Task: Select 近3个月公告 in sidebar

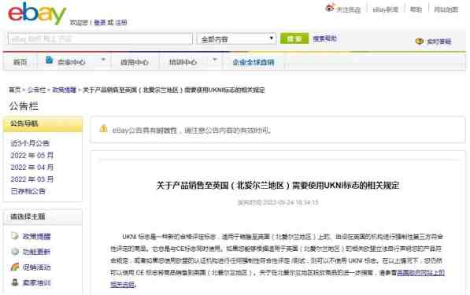Action: (x=30, y=143)
